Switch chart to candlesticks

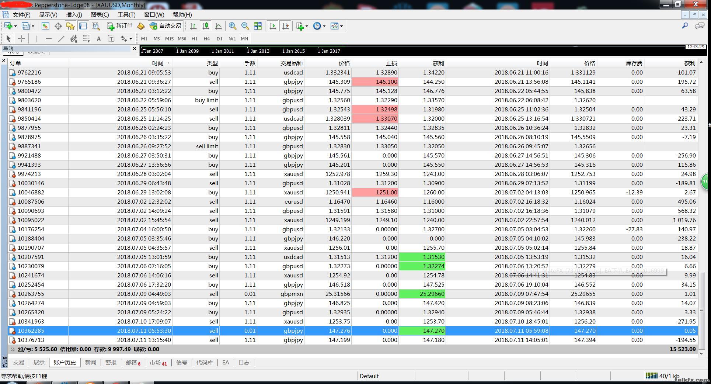[x=206, y=26]
